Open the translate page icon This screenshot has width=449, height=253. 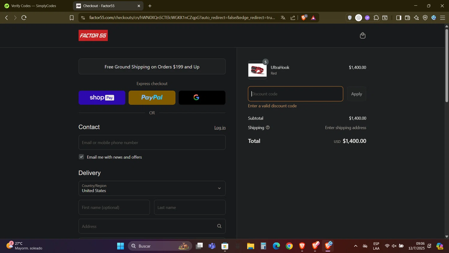tap(283, 18)
